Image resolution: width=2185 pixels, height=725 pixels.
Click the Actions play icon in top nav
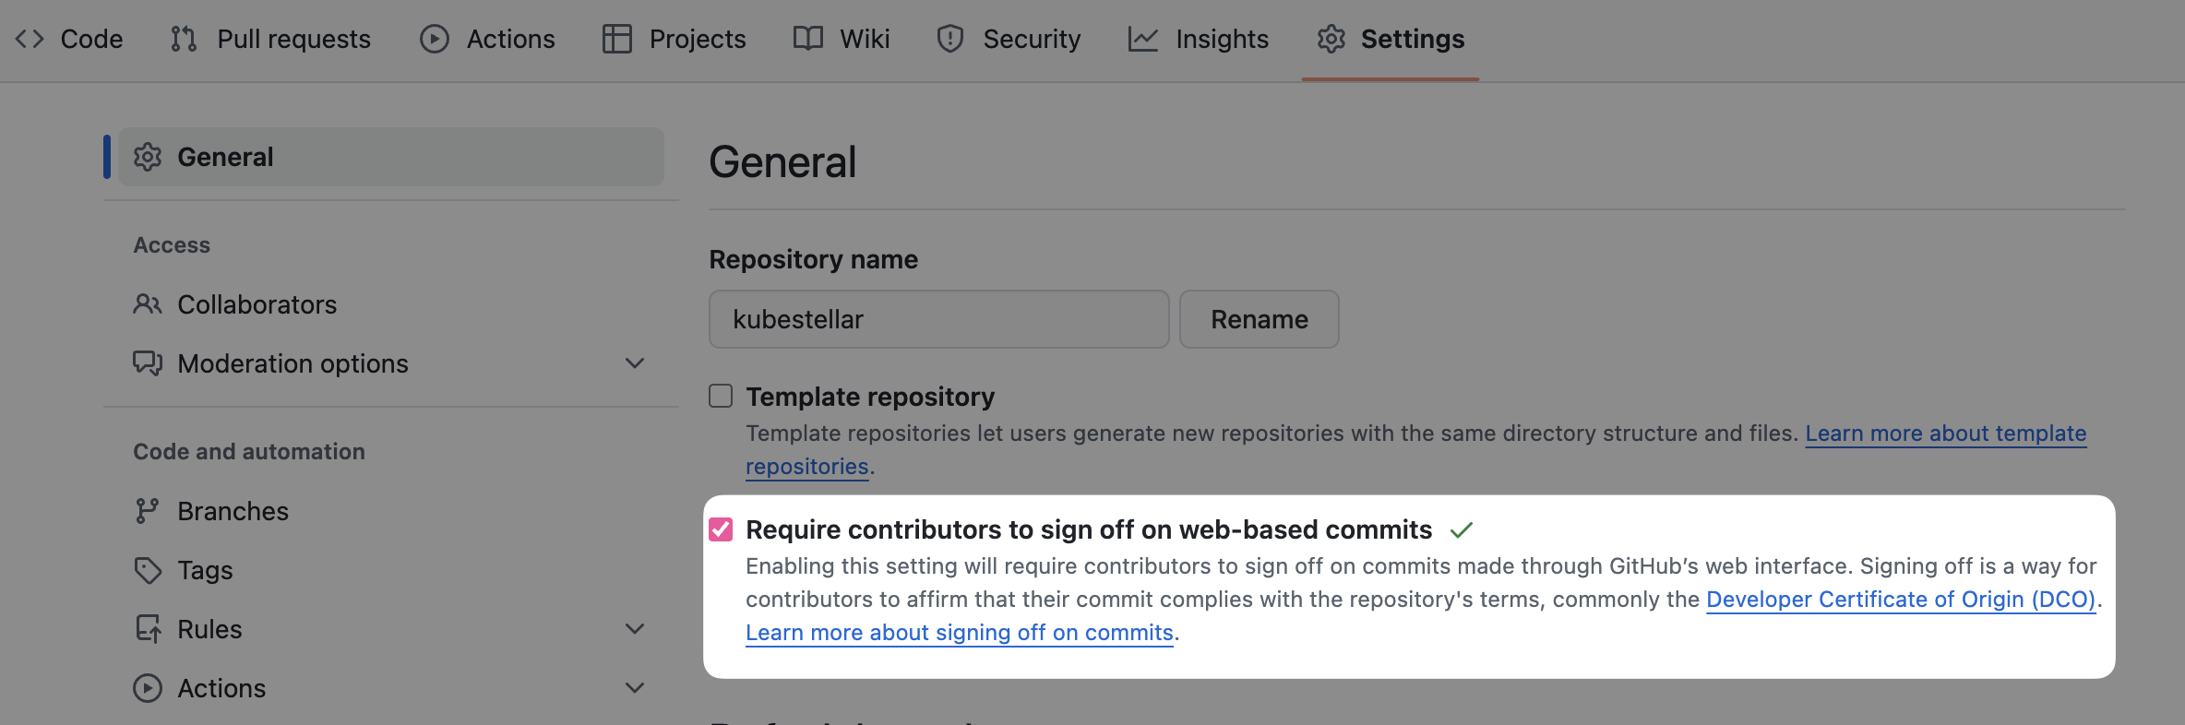(x=434, y=39)
